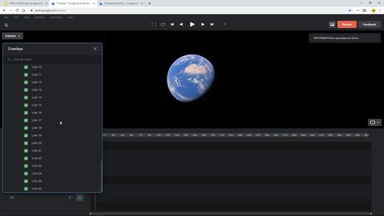Open the Animation menu
This screenshot has width=384, height=216.
(x=56, y=17)
